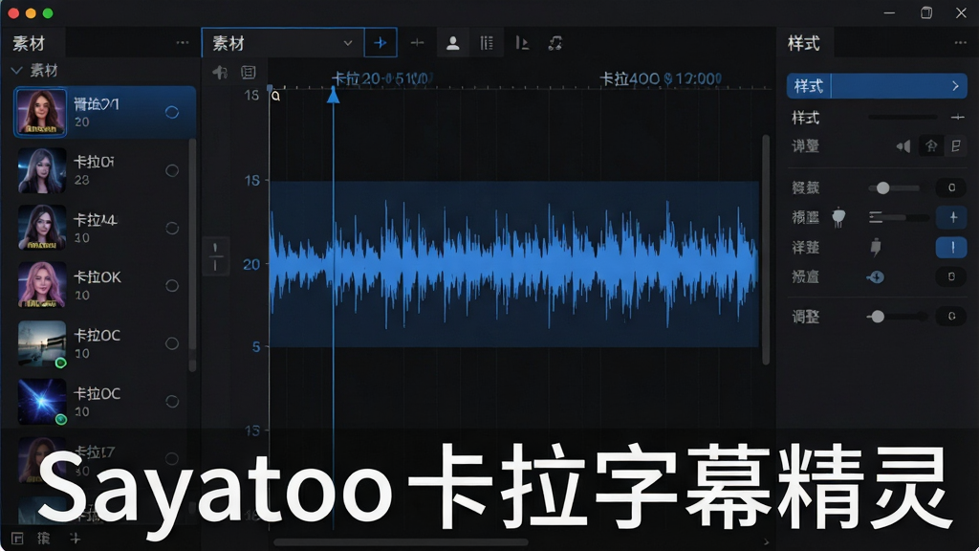Screen dimensions: 979x551
Task: Click the panel layout icon in bottom-left corner
Action: click(17, 538)
